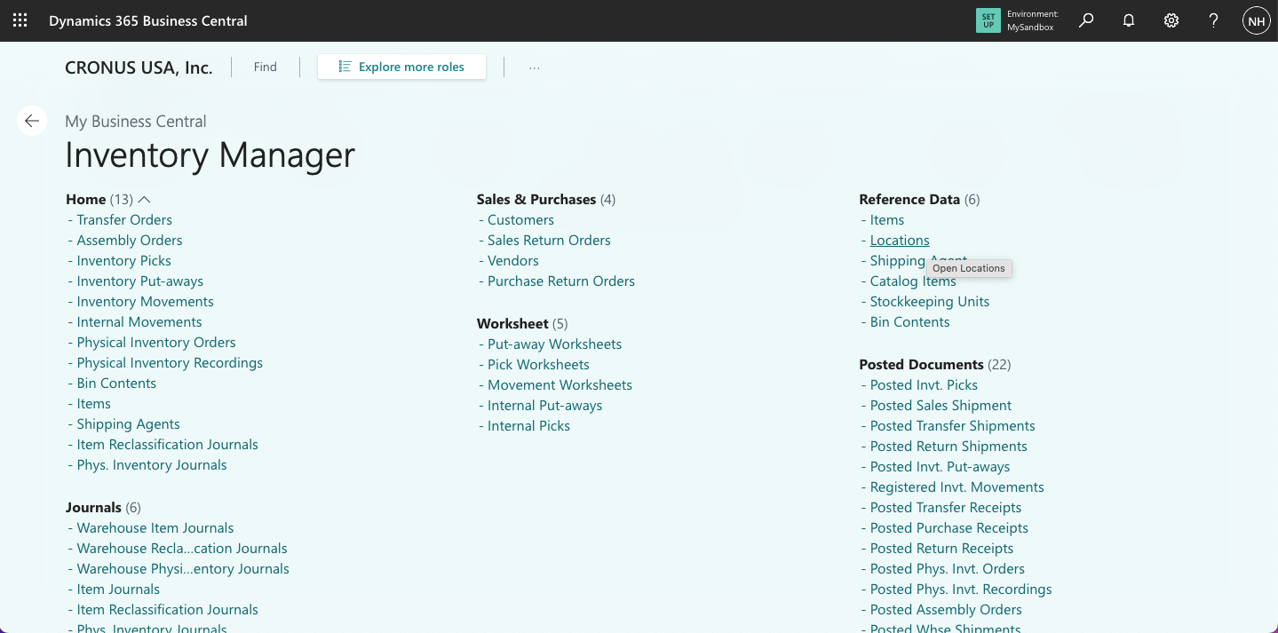Open Item Journals in Journals group

(x=118, y=589)
